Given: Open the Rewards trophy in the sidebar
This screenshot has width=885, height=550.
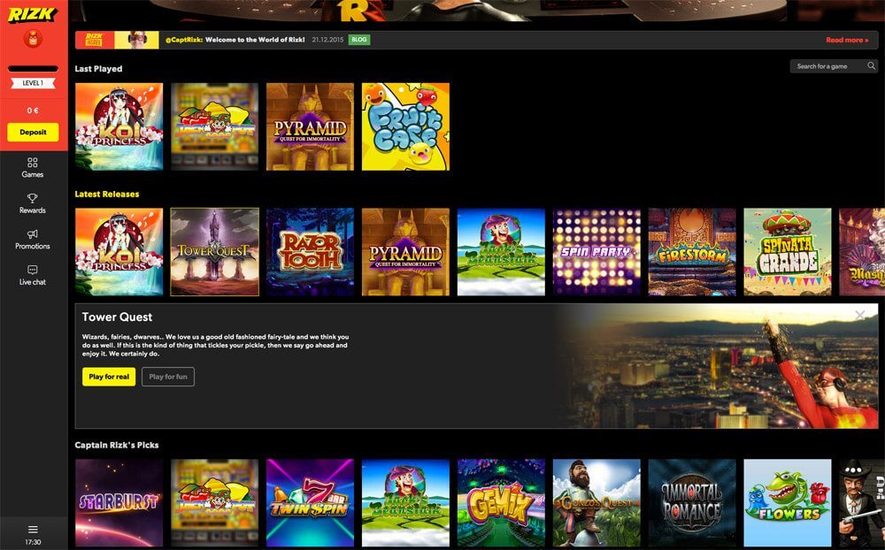Looking at the screenshot, I should [x=33, y=203].
